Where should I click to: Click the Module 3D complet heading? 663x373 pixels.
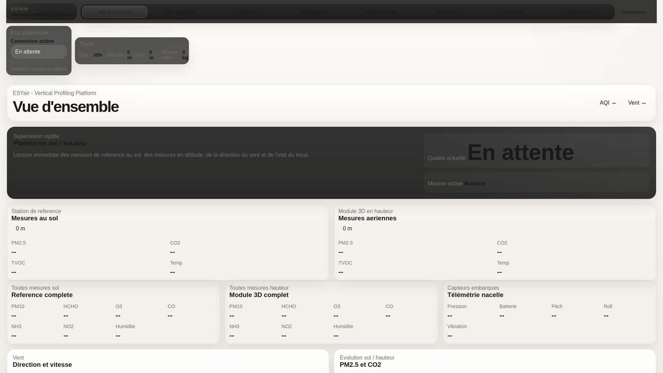(x=259, y=295)
